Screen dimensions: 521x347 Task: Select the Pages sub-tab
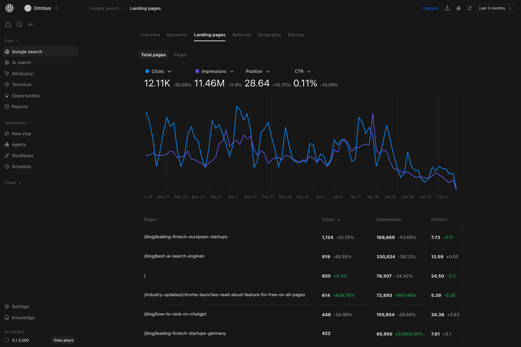[180, 55]
